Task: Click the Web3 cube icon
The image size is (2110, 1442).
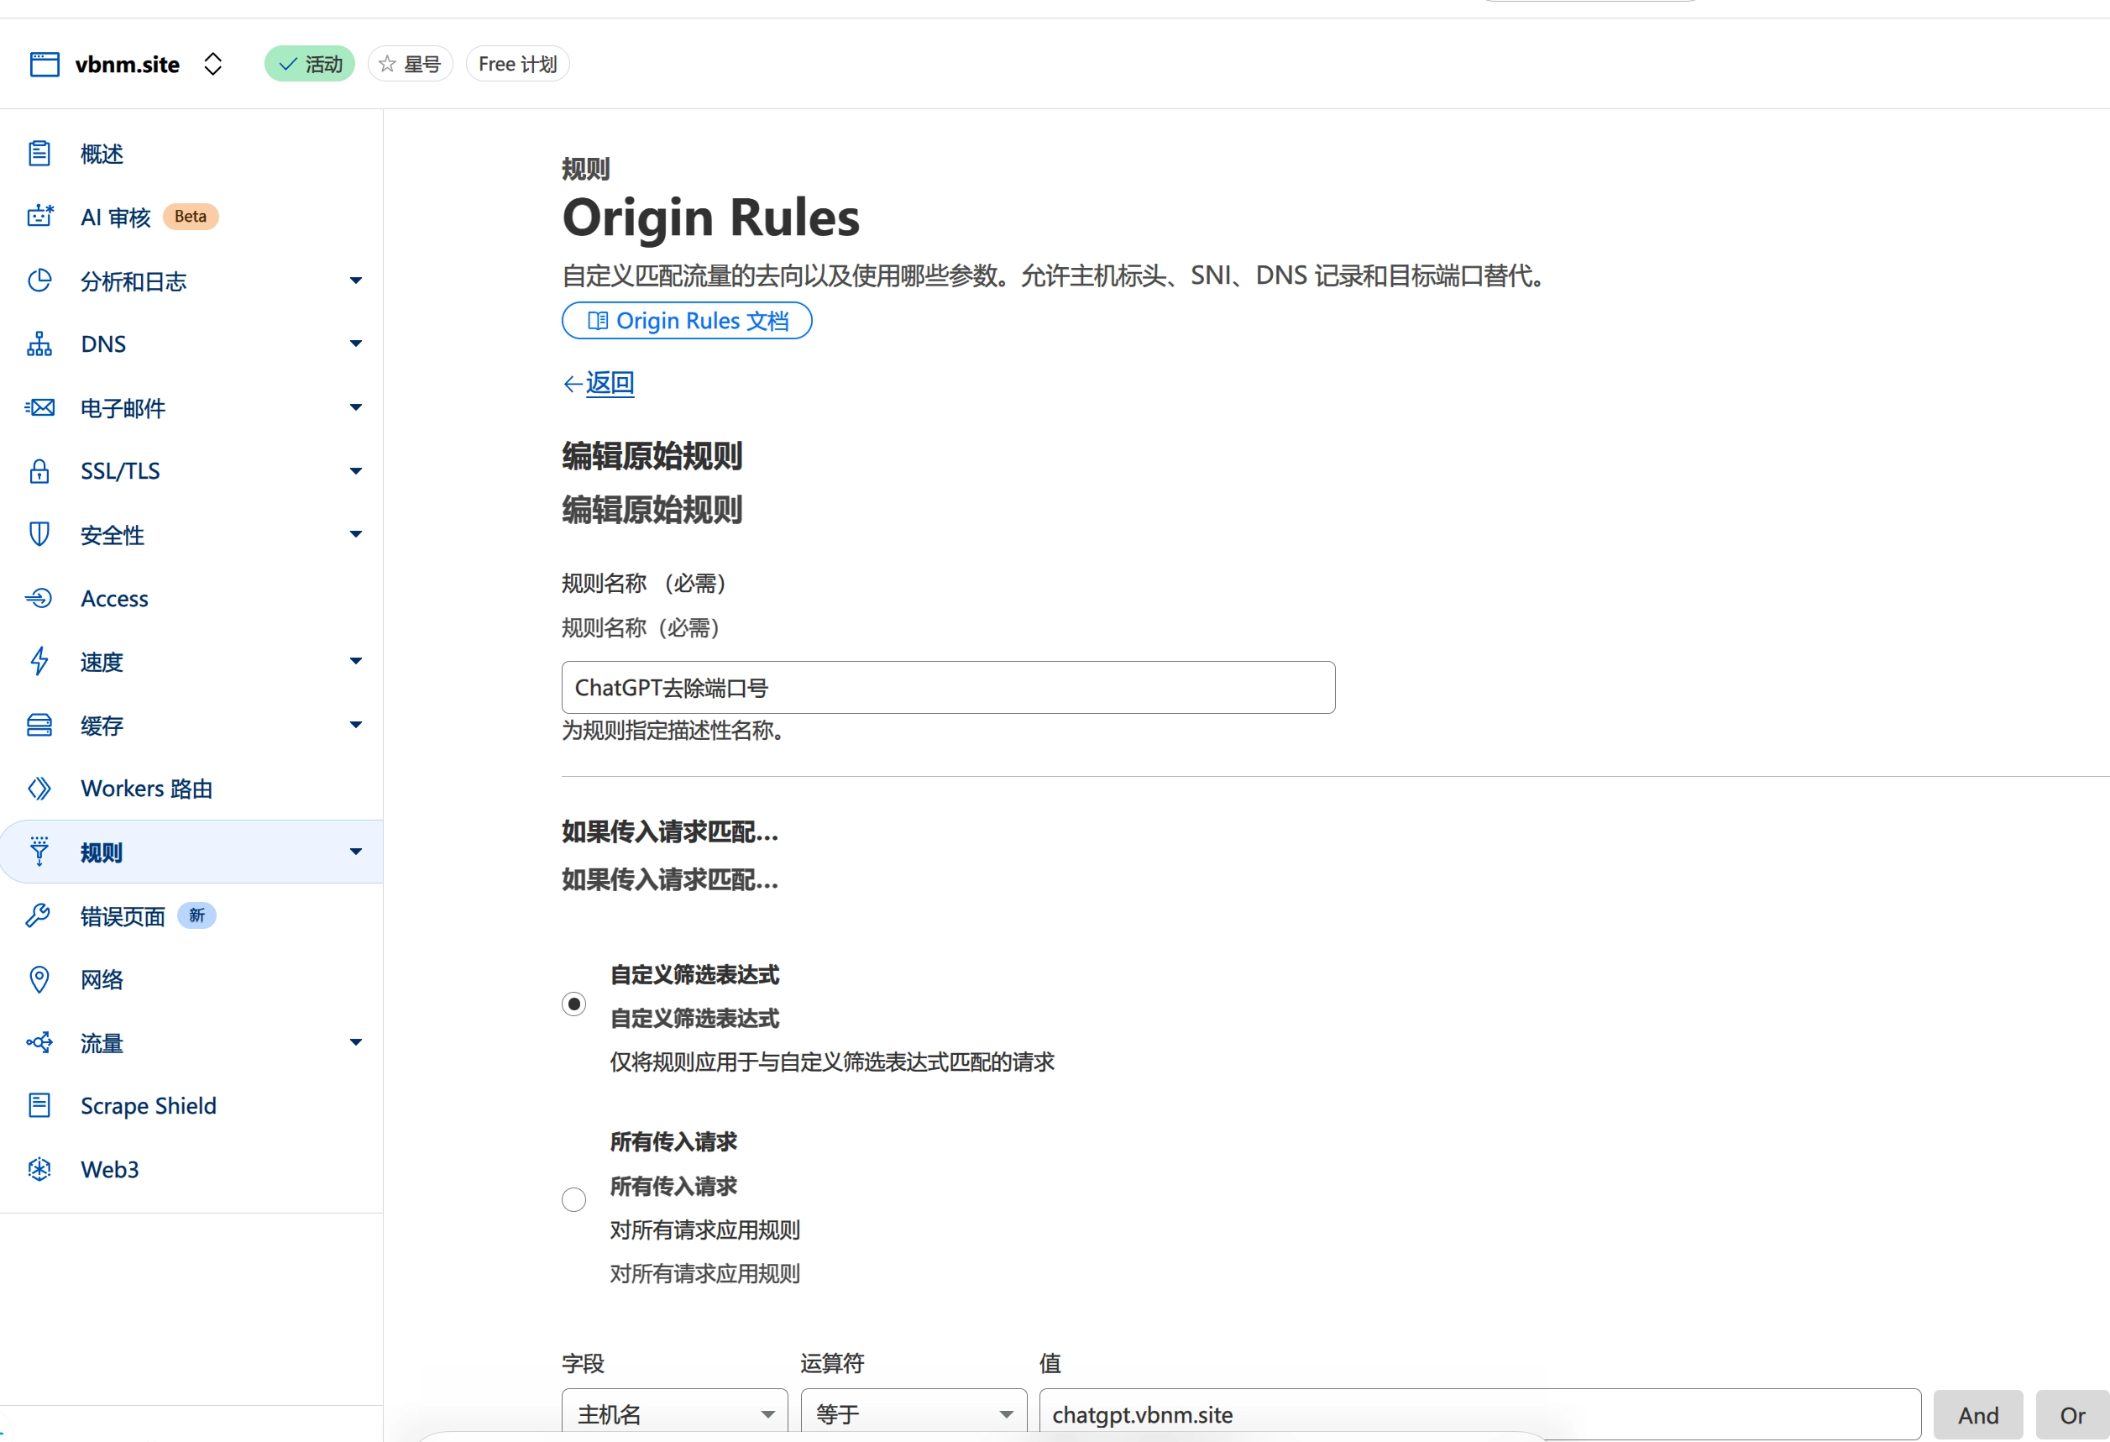Action: (39, 1169)
